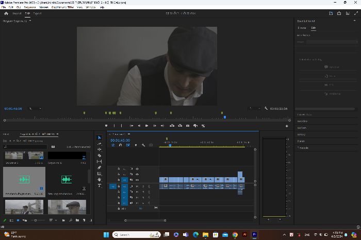The width and height of the screenshot is (361, 240).
Task: Toggle Linked Selection in timeline
Action: coord(128,145)
